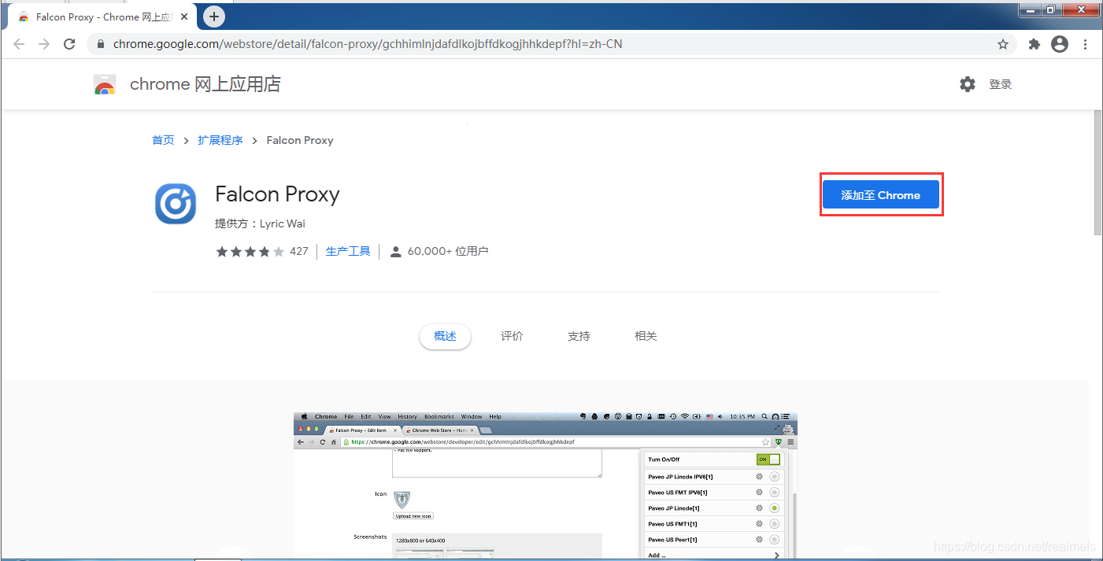
Task: Select the 概述 tab
Action: (x=445, y=336)
